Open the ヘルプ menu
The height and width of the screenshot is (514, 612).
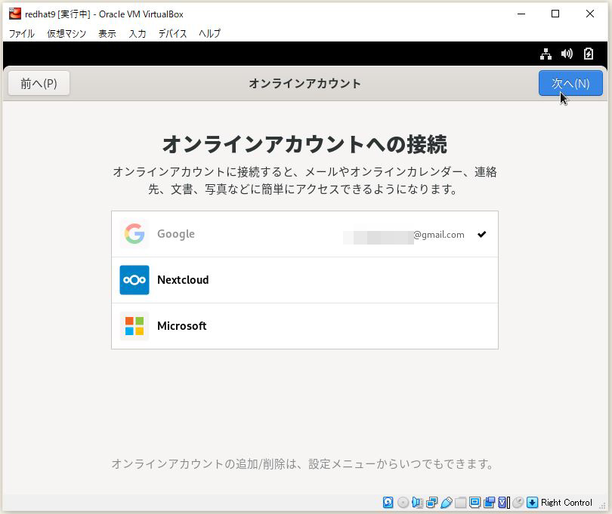pyautogui.click(x=209, y=33)
